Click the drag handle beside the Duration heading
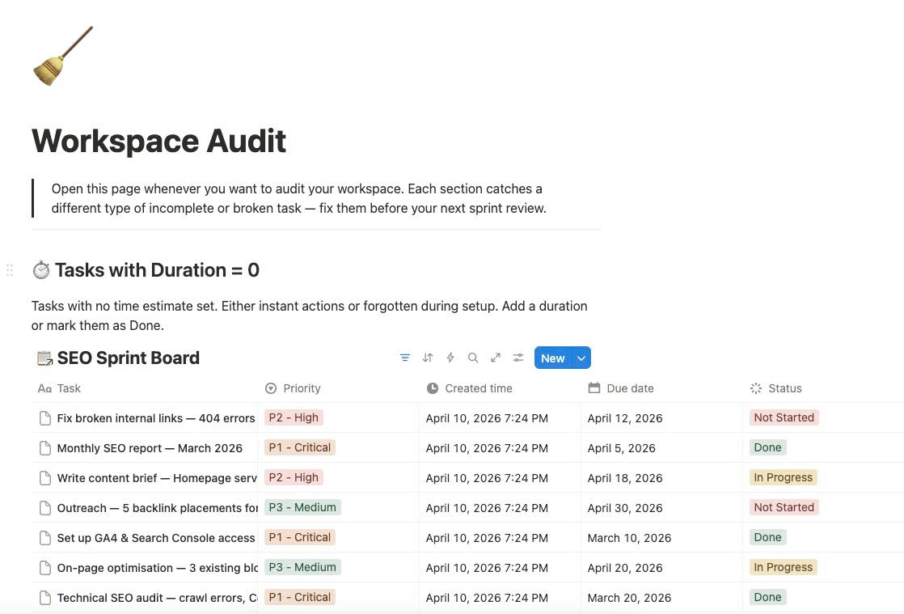Viewport: 904px width, 614px height. pyautogui.click(x=10, y=270)
